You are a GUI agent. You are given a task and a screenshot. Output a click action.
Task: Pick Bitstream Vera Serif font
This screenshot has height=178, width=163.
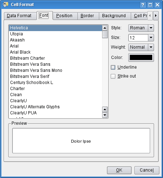[x=56, y=76]
